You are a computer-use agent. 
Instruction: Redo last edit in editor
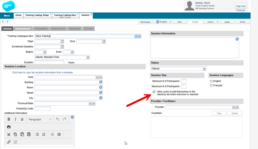click(65, 119)
